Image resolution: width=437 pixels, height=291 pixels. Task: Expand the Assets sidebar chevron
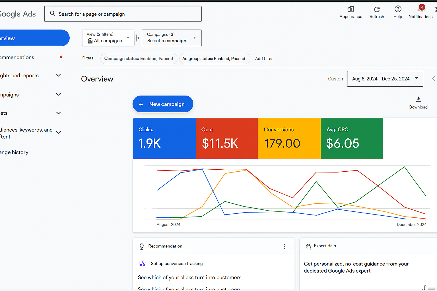click(59, 113)
